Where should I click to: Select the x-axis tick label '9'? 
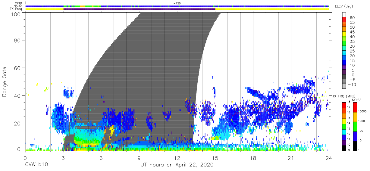point(139,158)
